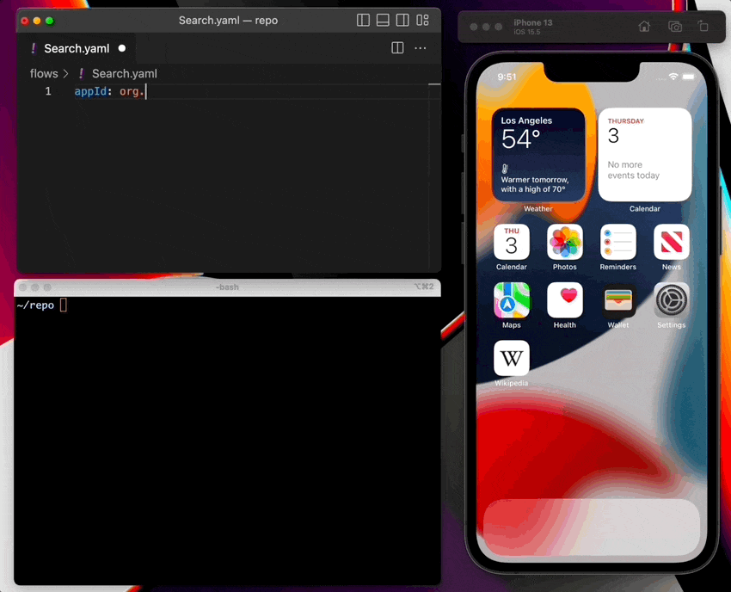Toggle secondary side bar icon in VS Code
The height and width of the screenshot is (592, 731).
[x=402, y=20]
